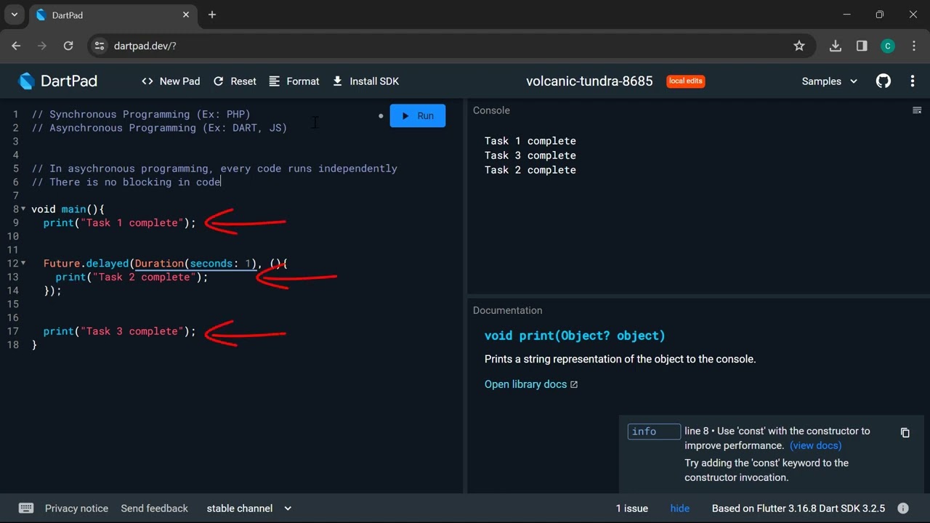The width and height of the screenshot is (930, 523).
Task: Copy the info issue message
Action: point(905,433)
